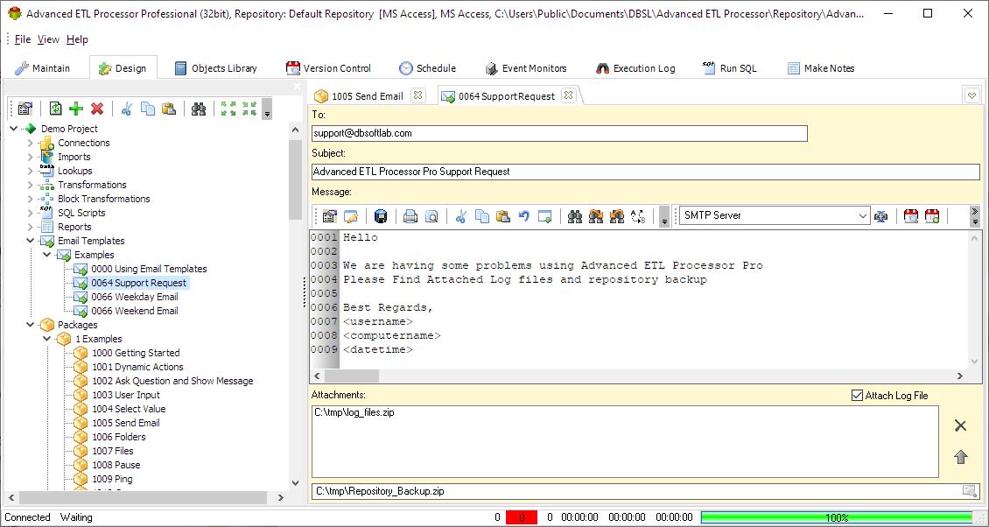The width and height of the screenshot is (989, 527).
Task: Expand the Lookups tree node
Action: (x=30, y=171)
